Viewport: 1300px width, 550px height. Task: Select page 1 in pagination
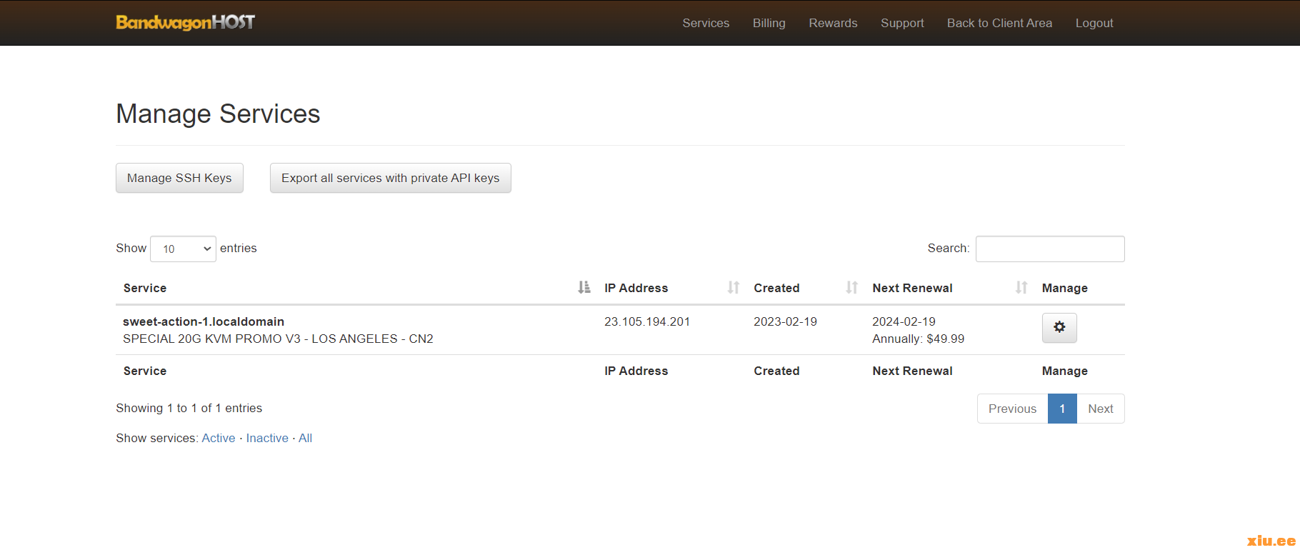tap(1061, 409)
